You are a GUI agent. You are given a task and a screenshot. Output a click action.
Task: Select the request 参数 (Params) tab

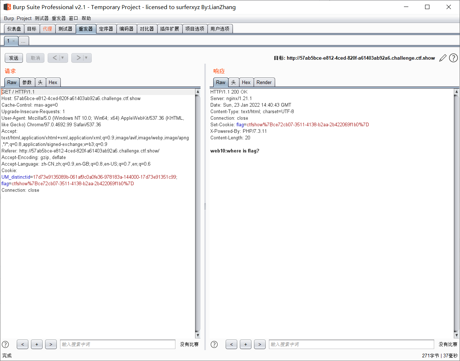click(x=27, y=82)
